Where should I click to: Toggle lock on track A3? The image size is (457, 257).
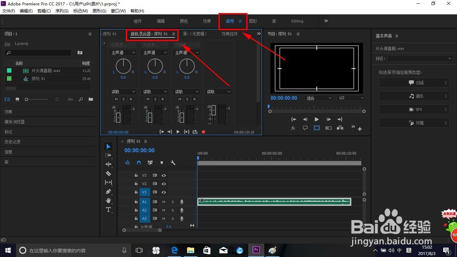pos(136,219)
